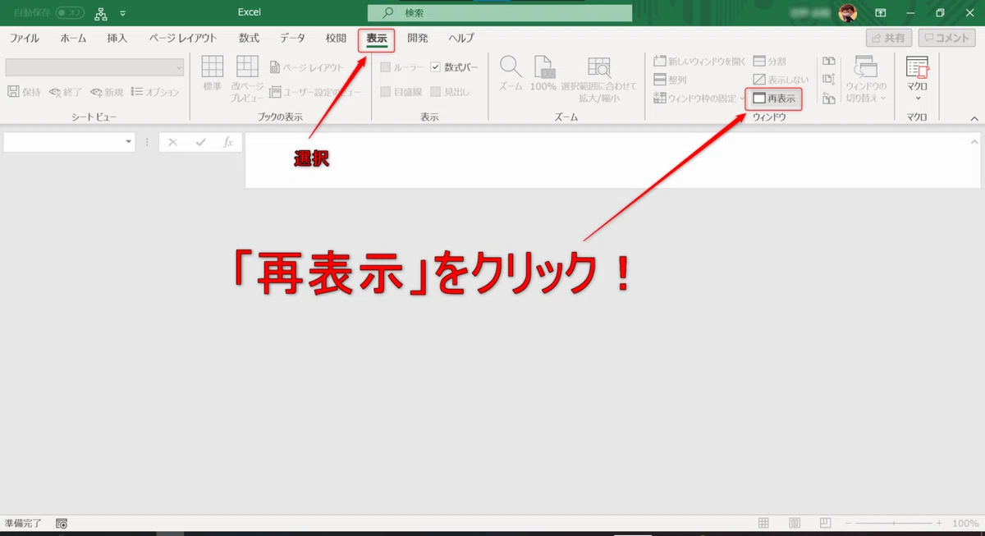Viewport: 985px width, 536px height.
Task: Go to the 校閲 ribbon tab
Action: coord(336,39)
